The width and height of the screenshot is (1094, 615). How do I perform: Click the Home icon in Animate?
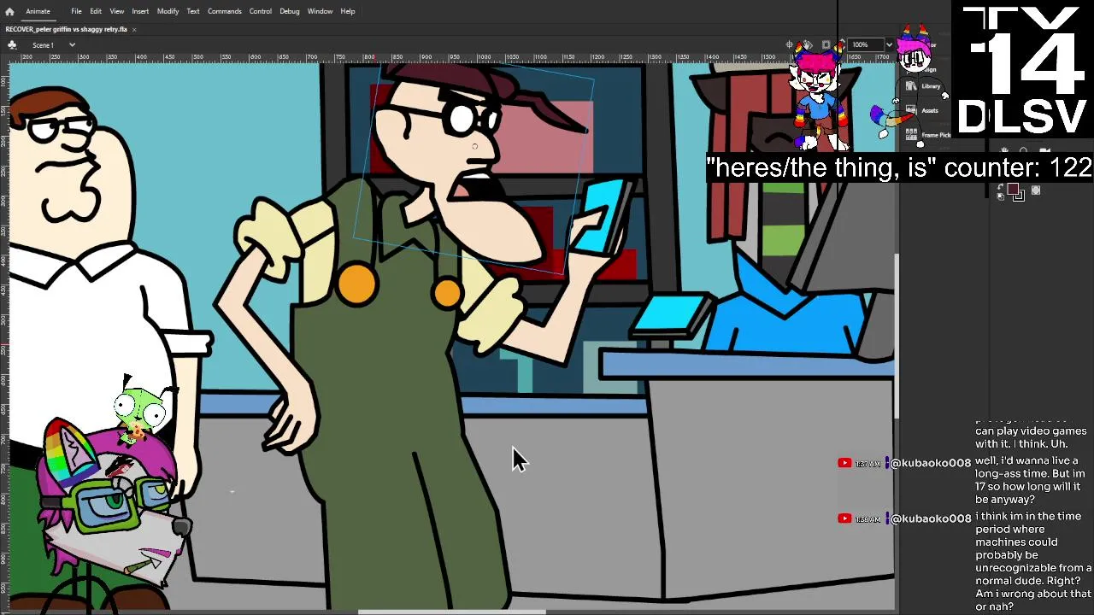coord(9,11)
